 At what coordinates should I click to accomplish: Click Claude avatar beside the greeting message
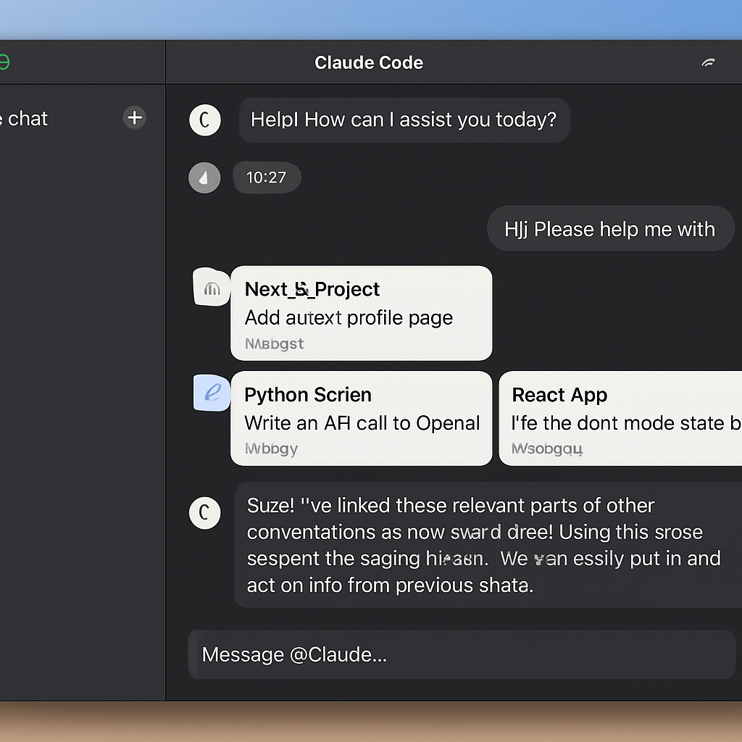coord(205,120)
